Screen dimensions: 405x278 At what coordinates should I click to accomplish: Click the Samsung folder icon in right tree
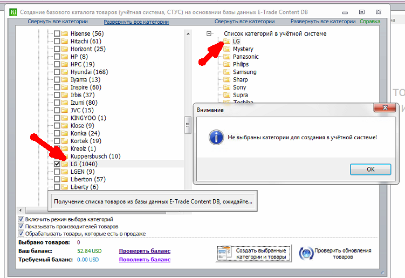(x=227, y=72)
